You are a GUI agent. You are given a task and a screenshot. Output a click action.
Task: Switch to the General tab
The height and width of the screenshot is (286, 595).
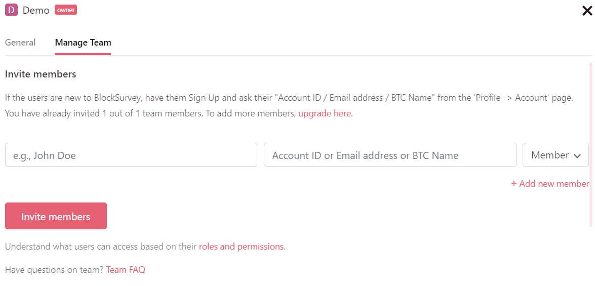[20, 43]
